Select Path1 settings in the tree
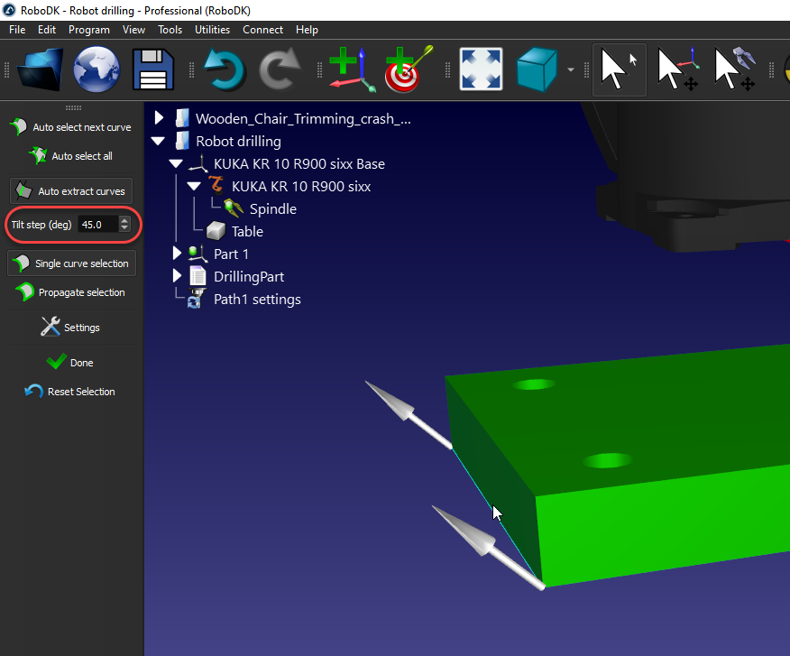The width and height of the screenshot is (790, 656). click(257, 299)
